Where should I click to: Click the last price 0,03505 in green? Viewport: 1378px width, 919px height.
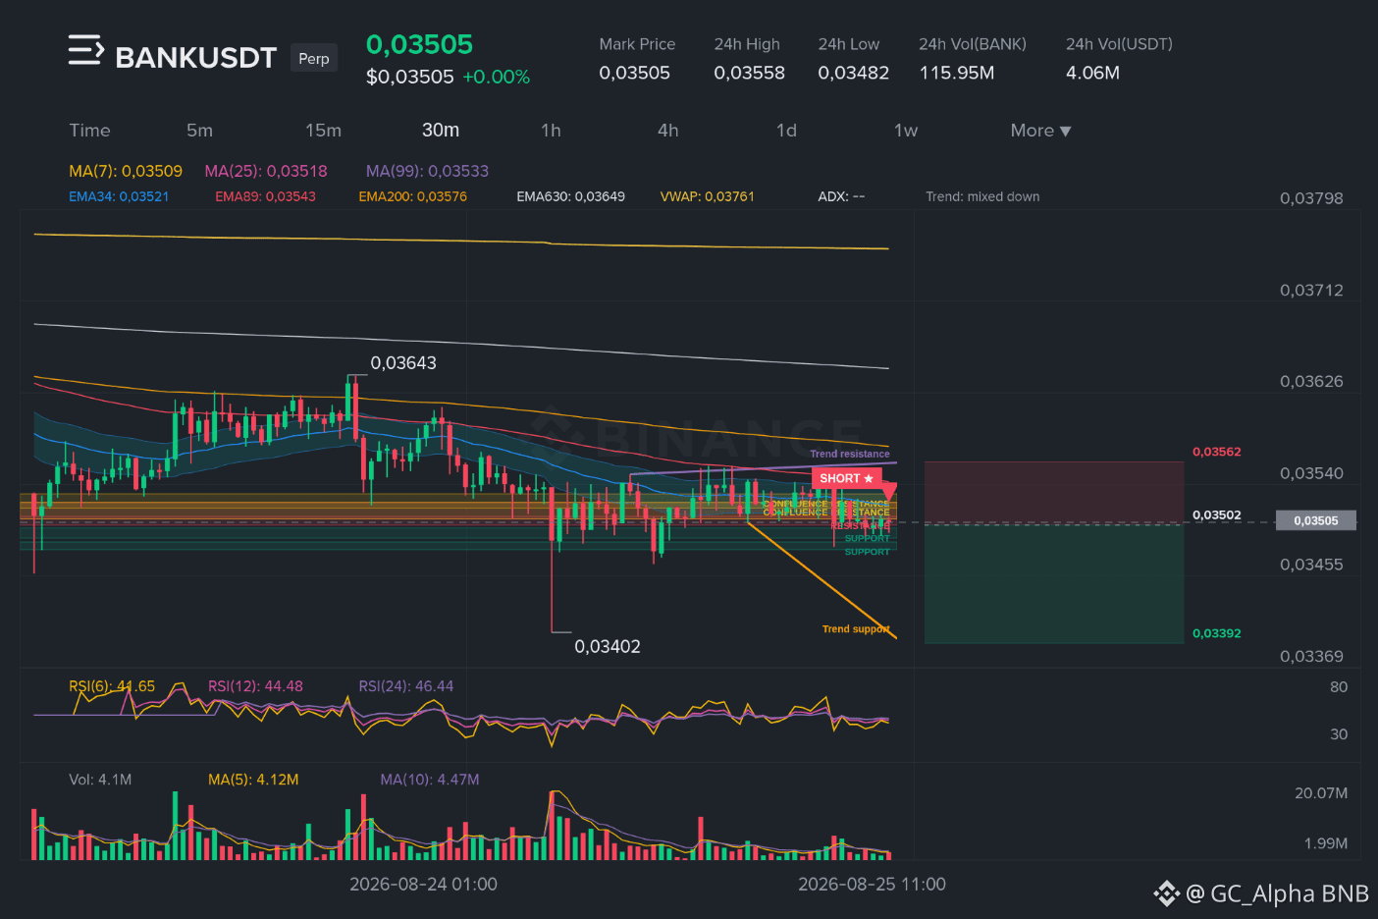[x=419, y=45]
